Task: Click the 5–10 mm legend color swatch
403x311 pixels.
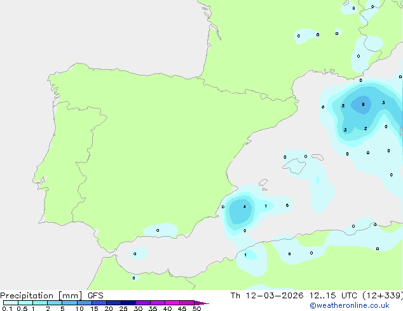Action: point(69,303)
